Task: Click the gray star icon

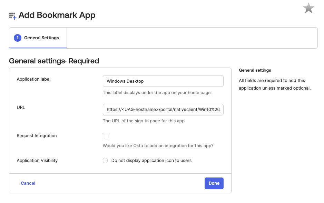Action: pos(308,8)
